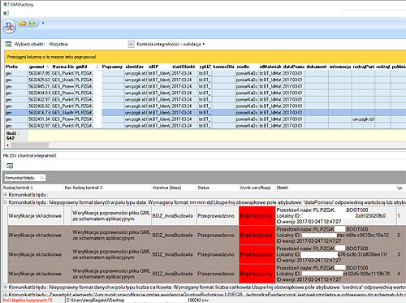Click the horizontal scrollbar thumb of upper grid
The height and width of the screenshot is (303, 406).
[x=30, y=145]
